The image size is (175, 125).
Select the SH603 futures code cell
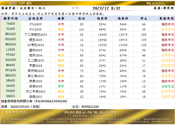coord(10,96)
